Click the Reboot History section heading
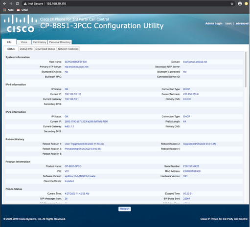 pos(15,139)
